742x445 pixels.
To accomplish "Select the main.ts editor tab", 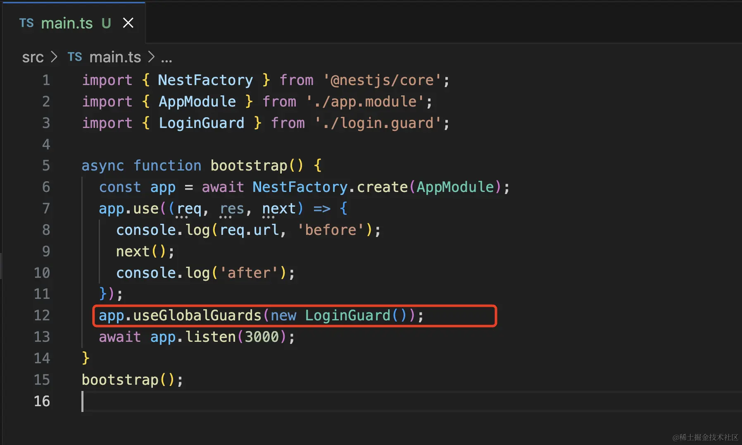I will coord(74,23).
